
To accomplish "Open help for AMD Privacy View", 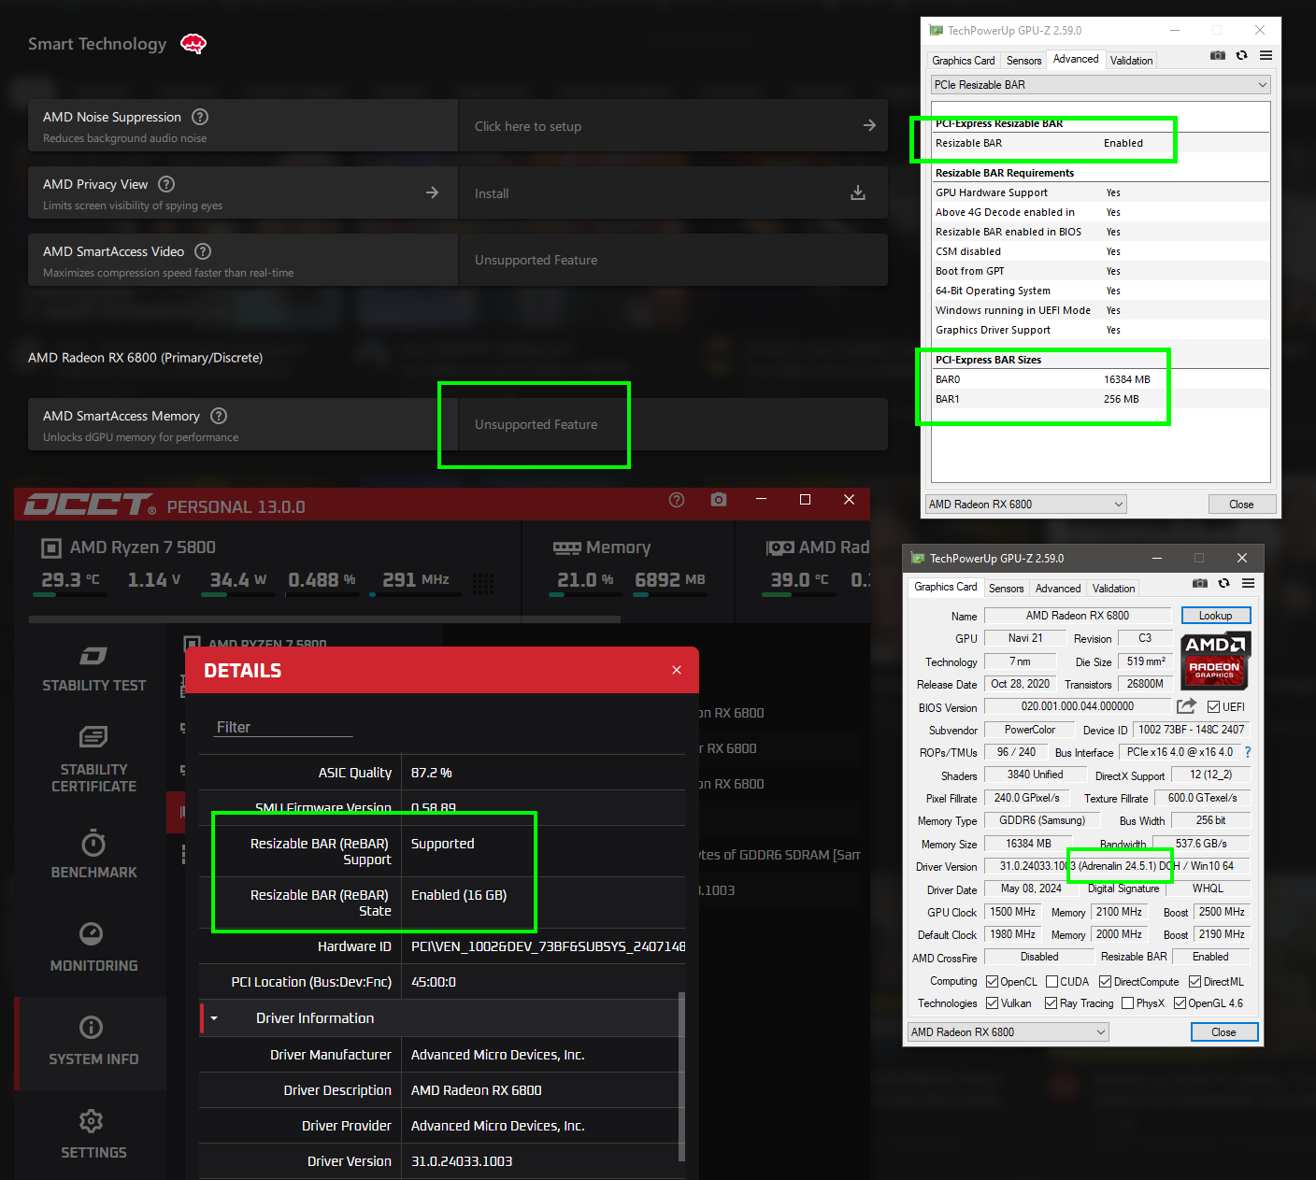I will [x=166, y=184].
